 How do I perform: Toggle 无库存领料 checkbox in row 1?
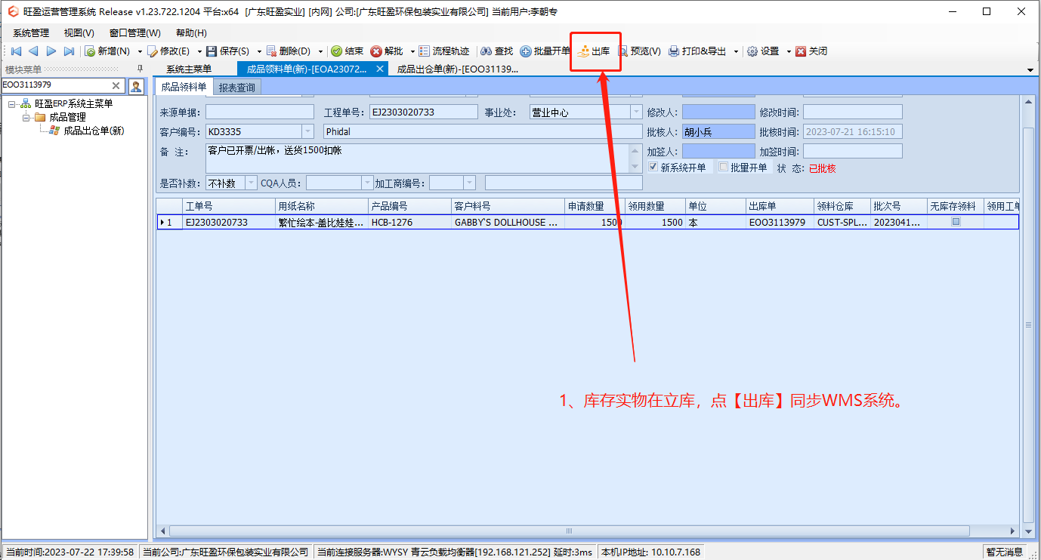[x=956, y=222]
